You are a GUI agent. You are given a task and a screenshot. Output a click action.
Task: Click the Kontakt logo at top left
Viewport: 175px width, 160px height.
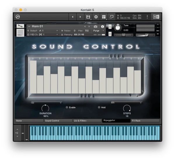17,17
